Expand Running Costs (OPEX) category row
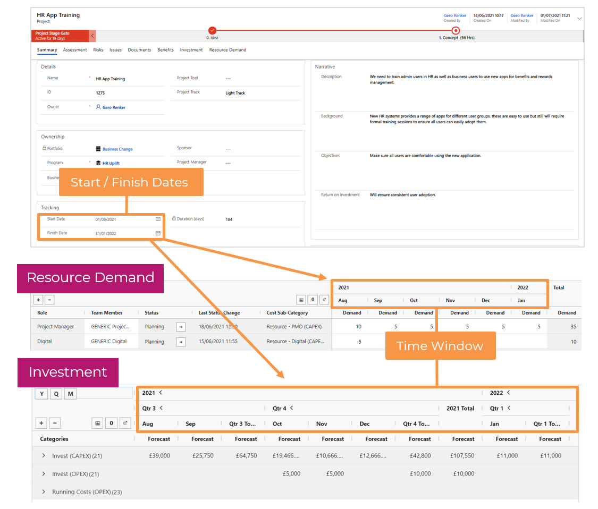The image size is (598, 509). tap(44, 492)
